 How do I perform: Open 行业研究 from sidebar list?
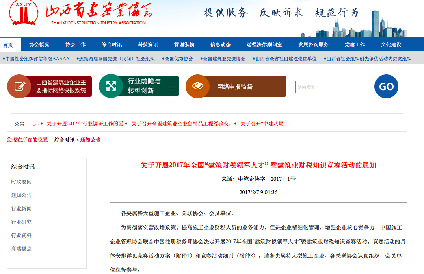pos(21,222)
